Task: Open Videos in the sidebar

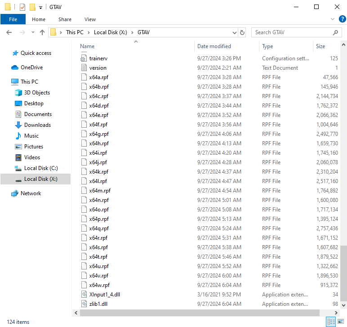Action: pyautogui.click(x=32, y=157)
